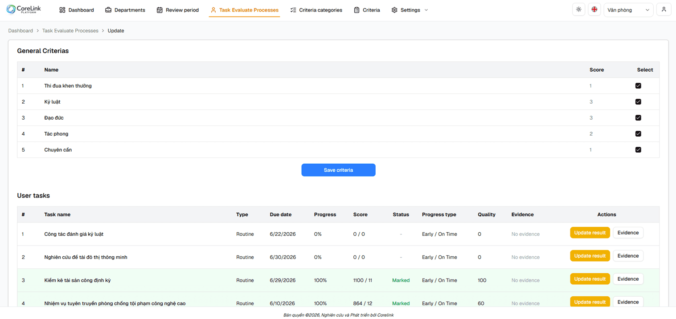Click the Progress type column header
The image size is (676, 319).
pyautogui.click(x=439, y=214)
